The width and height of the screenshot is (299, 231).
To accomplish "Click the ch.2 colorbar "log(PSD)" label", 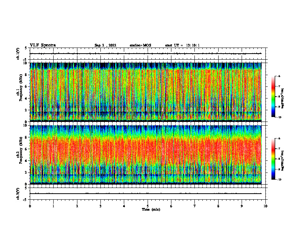I will [282, 160].
